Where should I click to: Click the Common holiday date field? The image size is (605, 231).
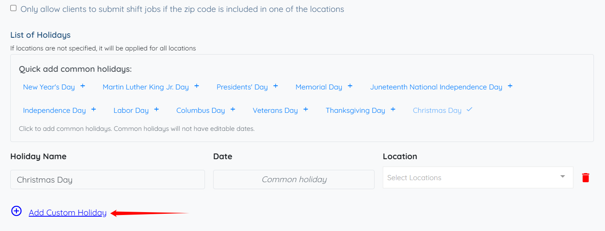point(294,180)
